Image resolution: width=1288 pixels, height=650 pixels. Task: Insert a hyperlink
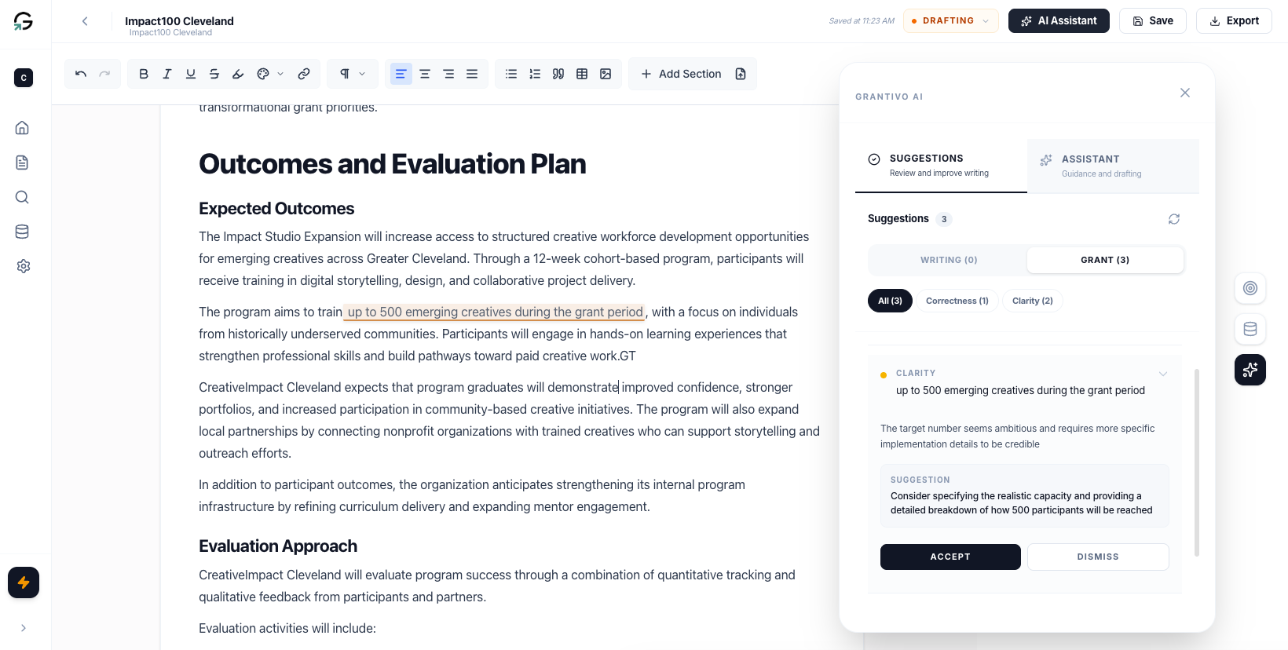click(304, 73)
